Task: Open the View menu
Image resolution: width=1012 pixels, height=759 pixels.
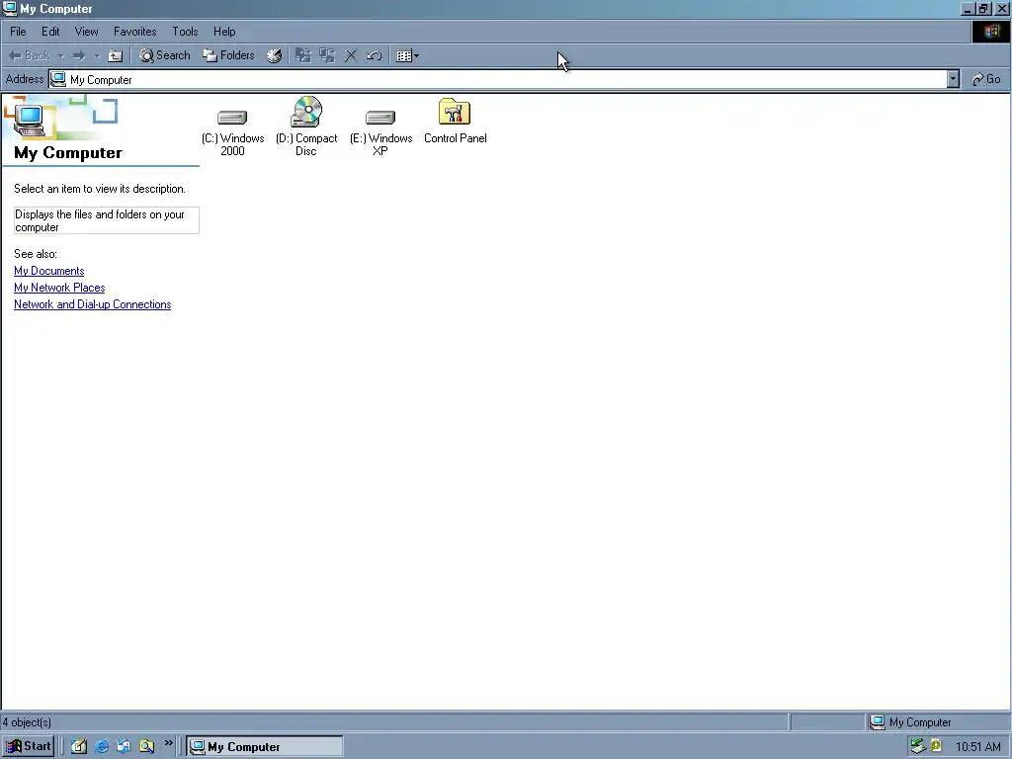Action: [87, 32]
